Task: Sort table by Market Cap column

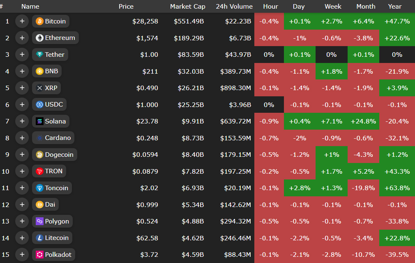Action: (187, 7)
